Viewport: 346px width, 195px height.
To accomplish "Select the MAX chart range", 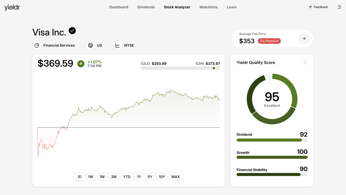I will [176, 177].
